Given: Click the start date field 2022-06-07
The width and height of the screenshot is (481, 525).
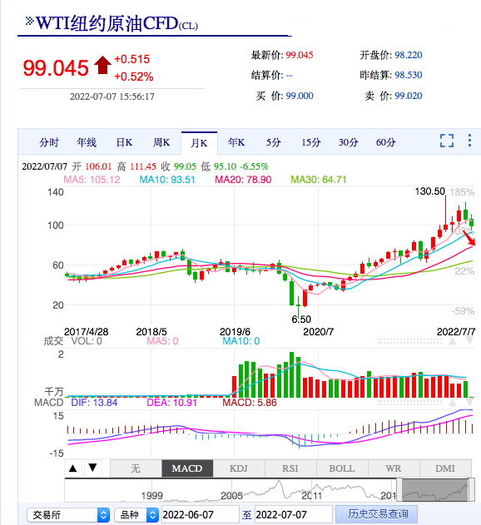Looking at the screenshot, I should (x=201, y=515).
